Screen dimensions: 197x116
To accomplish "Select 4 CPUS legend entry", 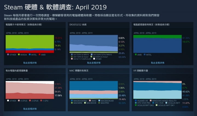I will tap(23, 101).
